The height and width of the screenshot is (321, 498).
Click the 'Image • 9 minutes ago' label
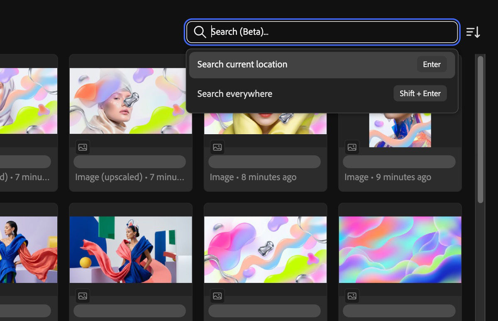pyautogui.click(x=388, y=177)
